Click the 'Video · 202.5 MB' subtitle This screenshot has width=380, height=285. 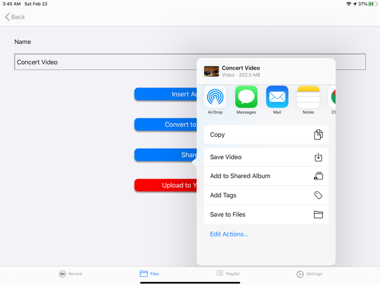(241, 75)
